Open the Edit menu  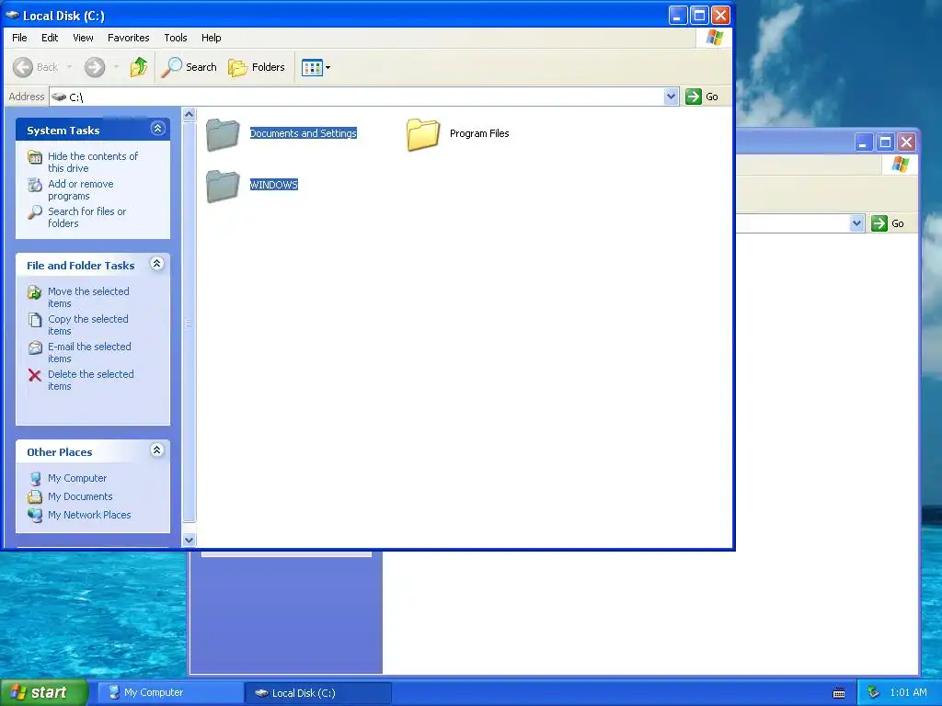click(x=50, y=38)
